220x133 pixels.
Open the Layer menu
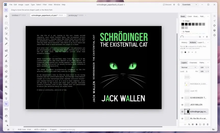[x=27, y=5]
